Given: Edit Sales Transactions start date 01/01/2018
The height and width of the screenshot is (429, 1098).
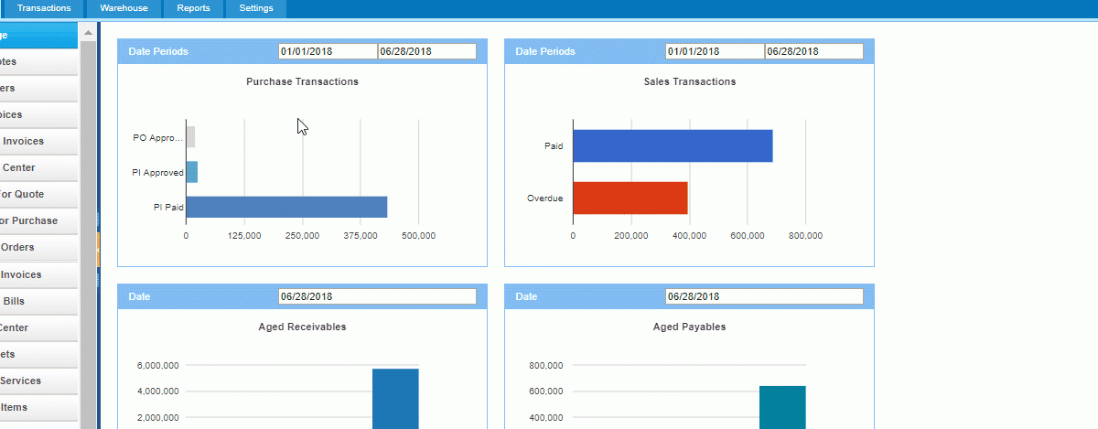Looking at the screenshot, I should [x=715, y=51].
